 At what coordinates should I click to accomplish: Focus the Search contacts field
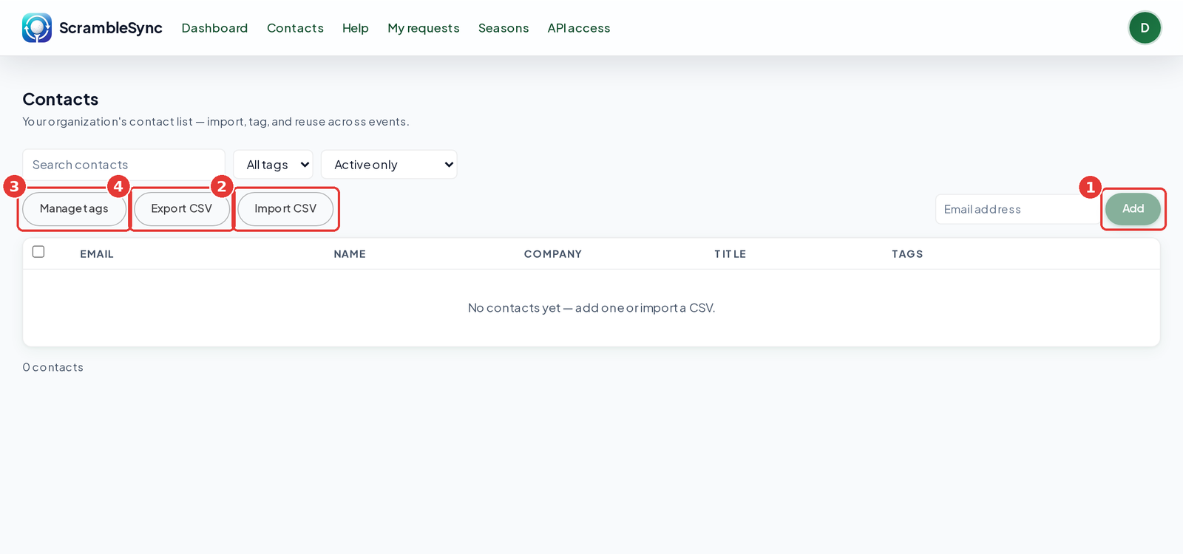pyautogui.click(x=123, y=165)
